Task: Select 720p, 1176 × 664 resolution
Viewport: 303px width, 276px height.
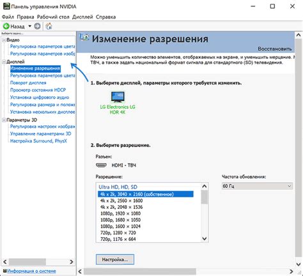Action: point(118,239)
